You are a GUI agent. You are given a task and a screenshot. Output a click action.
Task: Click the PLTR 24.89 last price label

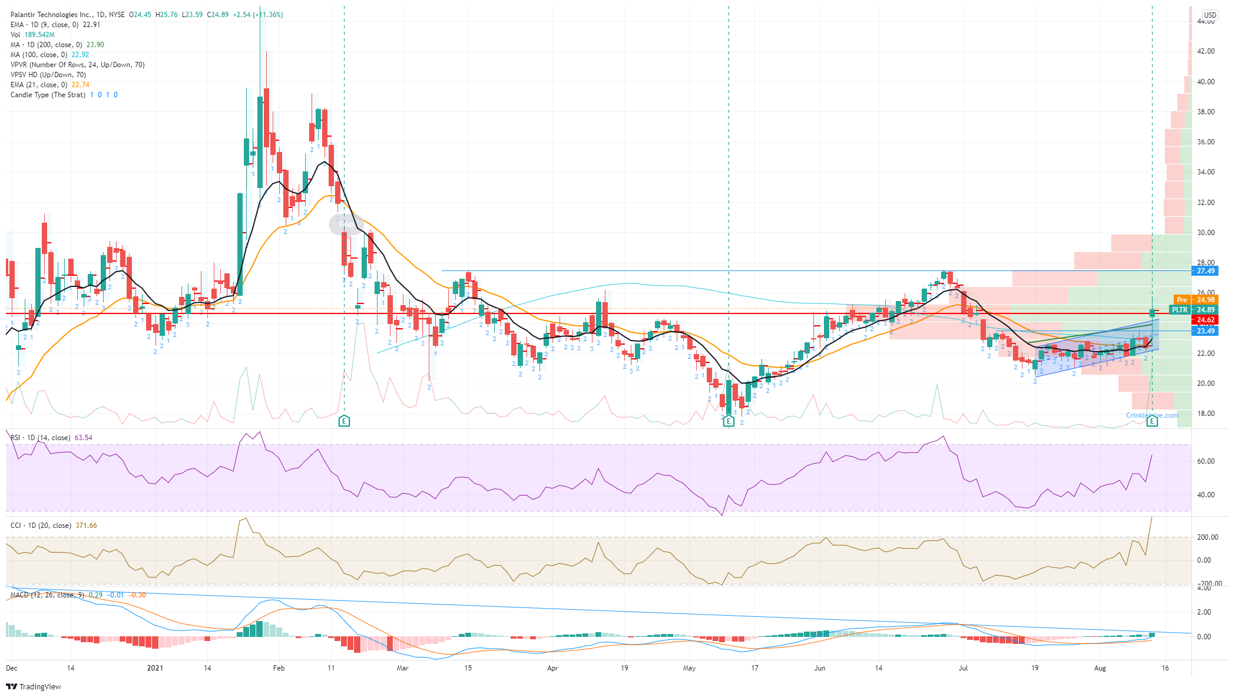tap(1194, 310)
